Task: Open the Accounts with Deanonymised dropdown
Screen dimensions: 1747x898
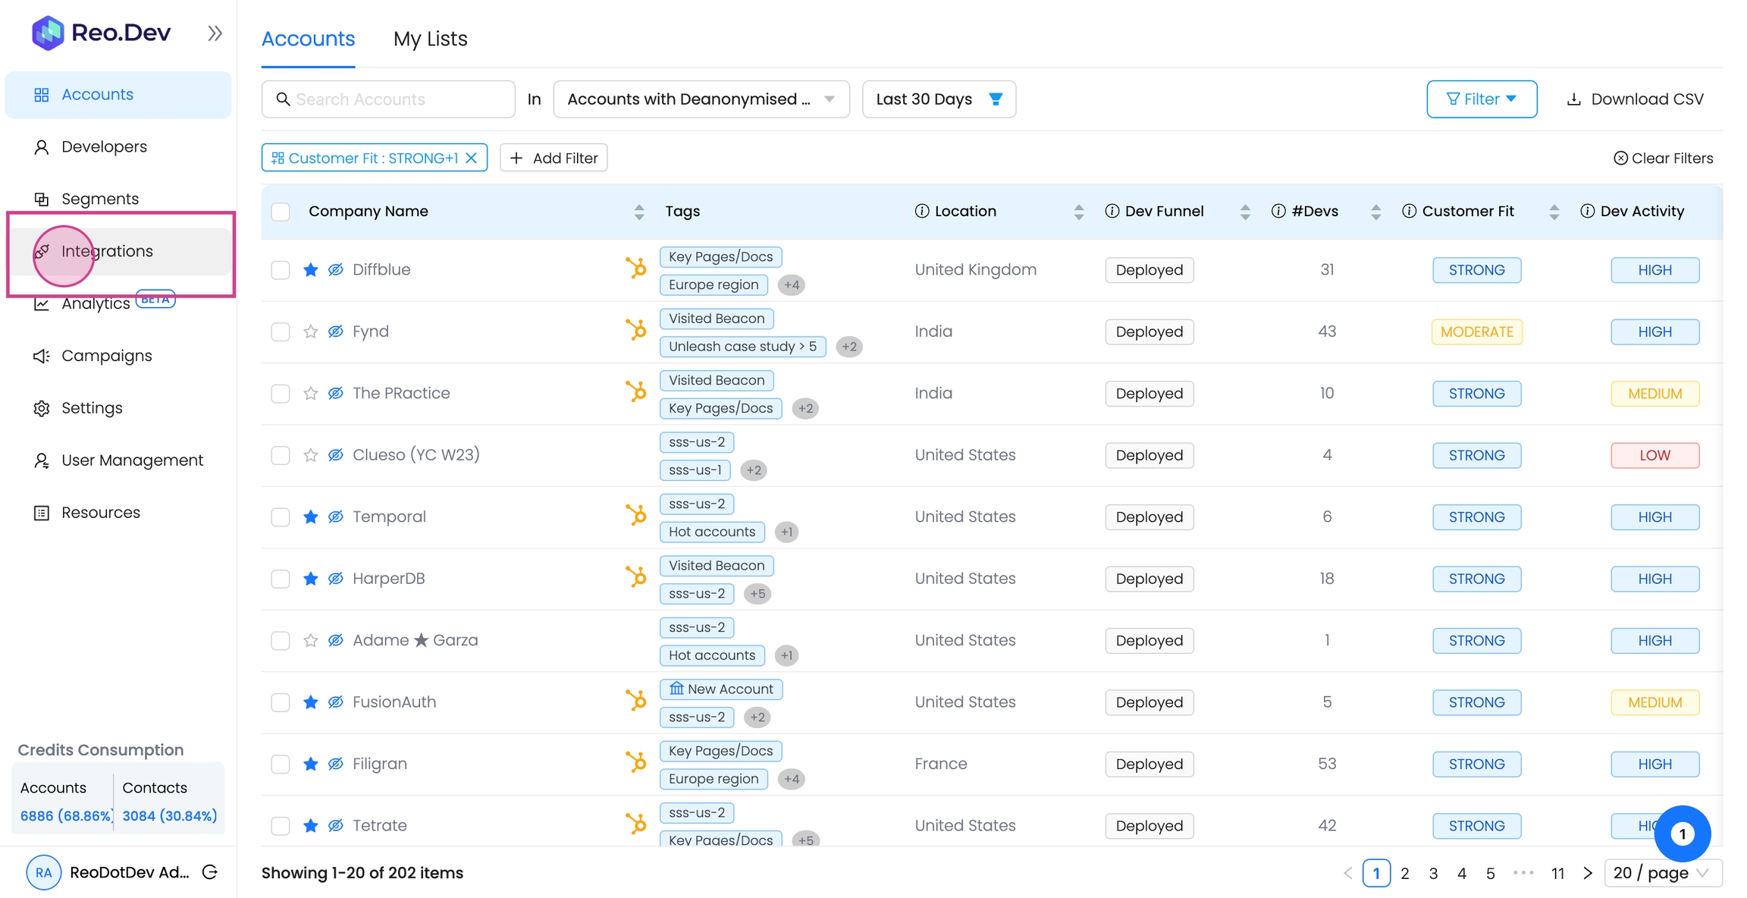Action: coord(701,99)
